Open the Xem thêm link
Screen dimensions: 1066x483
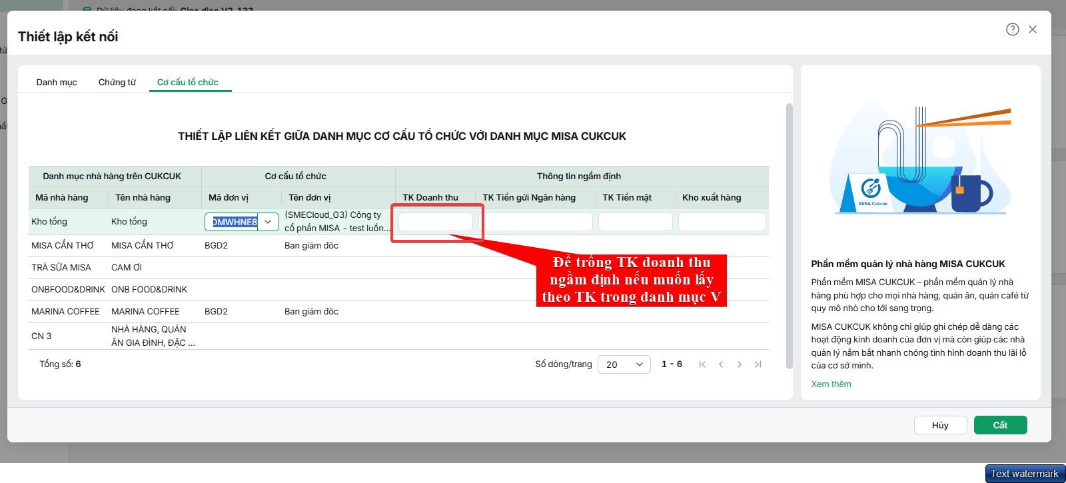[x=831, y=384]
